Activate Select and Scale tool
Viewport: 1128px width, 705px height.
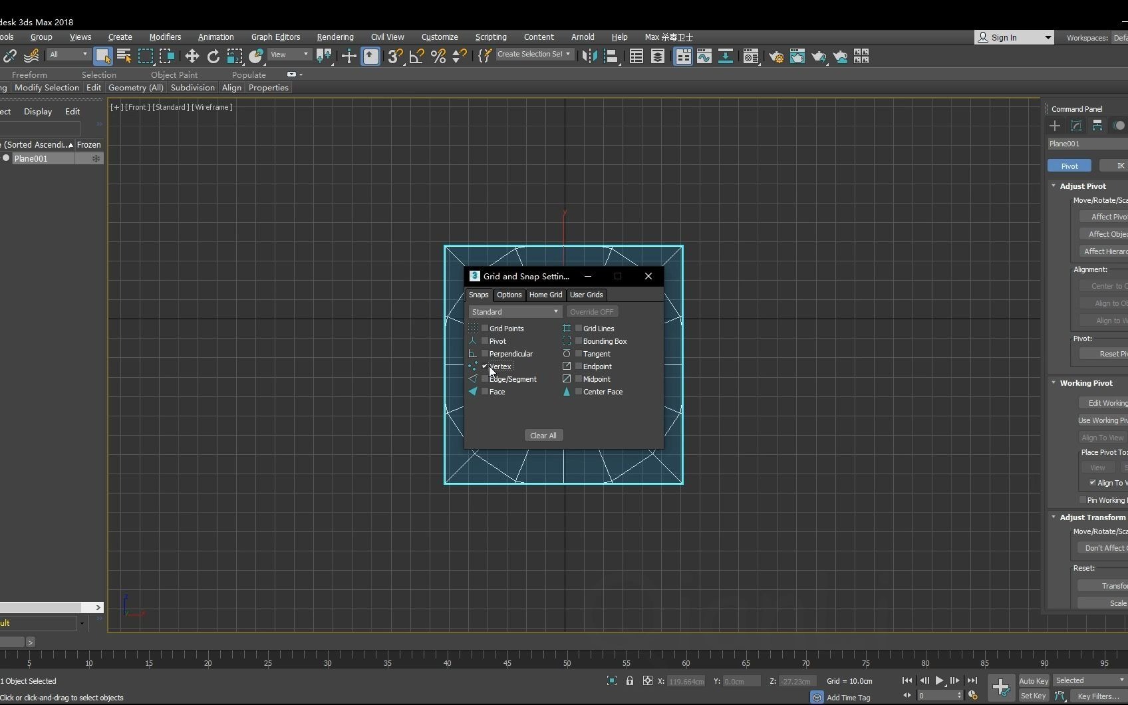(234, 57)
